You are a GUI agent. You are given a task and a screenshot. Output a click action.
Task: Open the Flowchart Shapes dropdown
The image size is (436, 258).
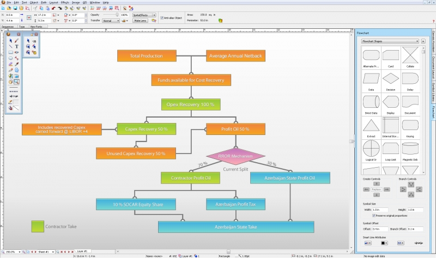[x=390, y=41]
